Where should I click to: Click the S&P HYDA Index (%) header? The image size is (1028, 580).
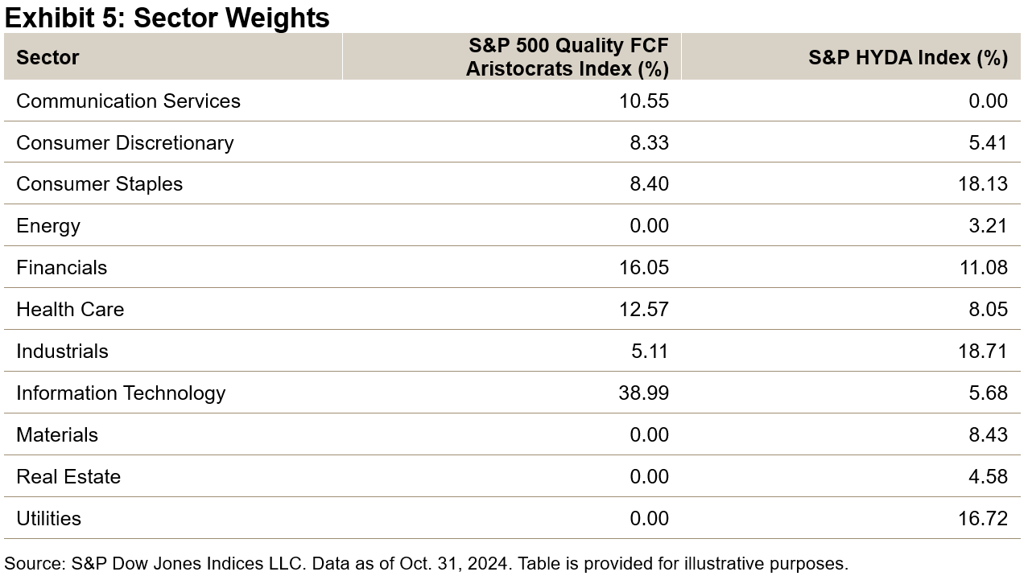907,58
